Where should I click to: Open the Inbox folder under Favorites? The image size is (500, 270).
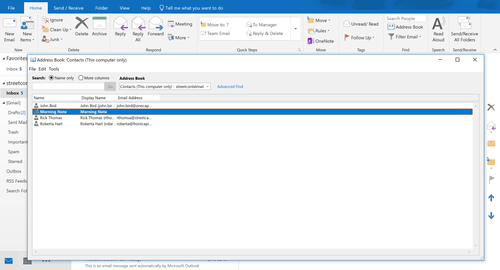[x=14, y=69]
